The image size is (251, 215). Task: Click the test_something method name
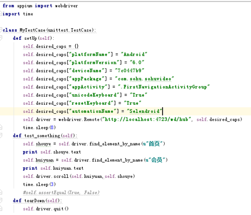pos(42,135)
